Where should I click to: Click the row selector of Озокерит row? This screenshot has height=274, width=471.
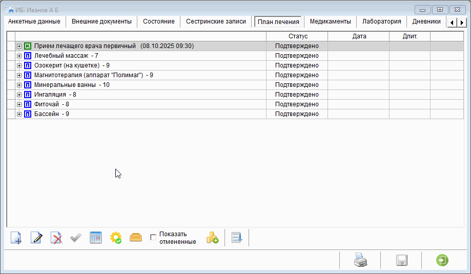(x=11, y=65)
